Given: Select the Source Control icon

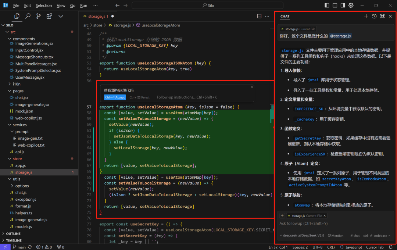Looking at the screenshot, I should 38,16.
